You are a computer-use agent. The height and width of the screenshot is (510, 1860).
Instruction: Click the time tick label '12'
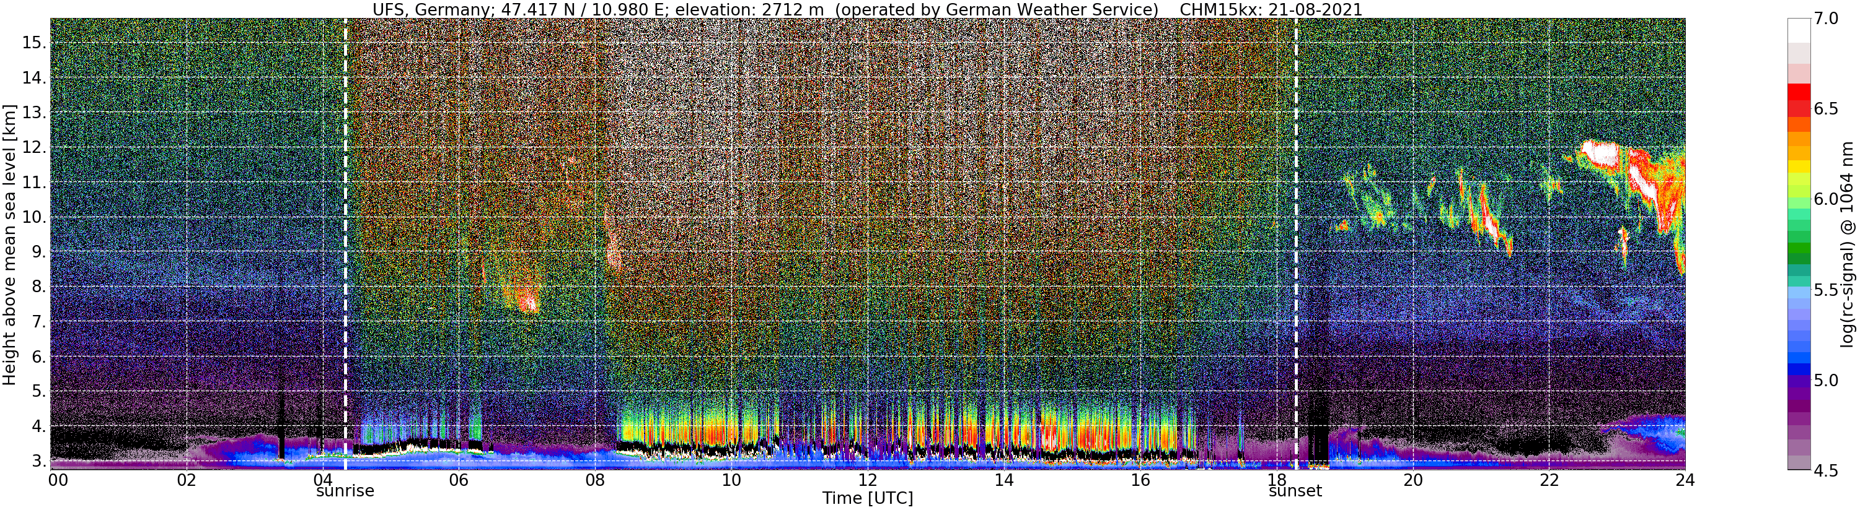867,480
